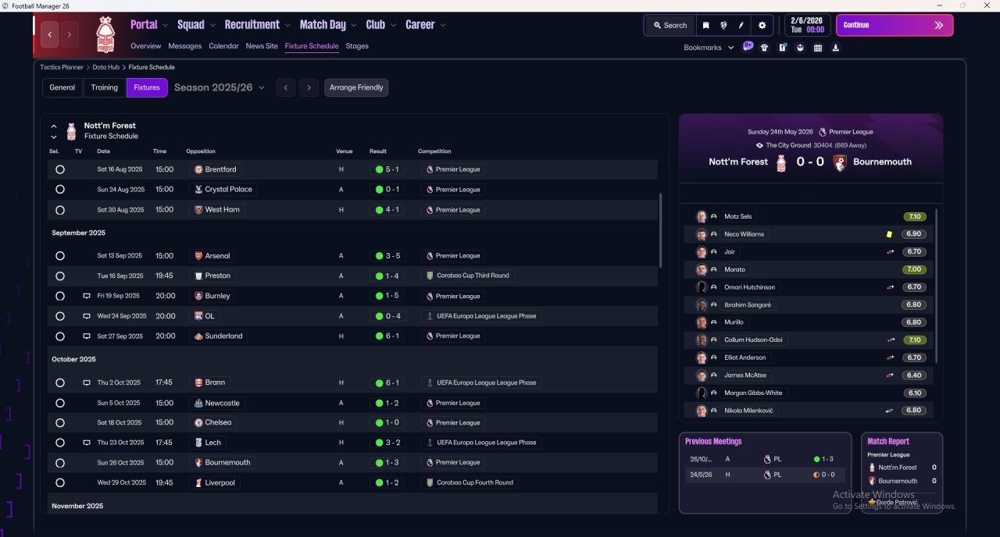Select radio button for Liverpool fixture

[x=60, y=482]
